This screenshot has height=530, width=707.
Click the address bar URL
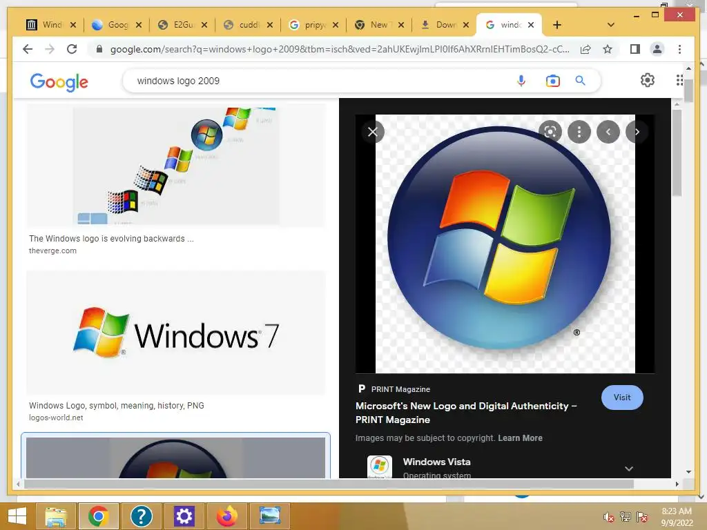click(x=340, y=49)
